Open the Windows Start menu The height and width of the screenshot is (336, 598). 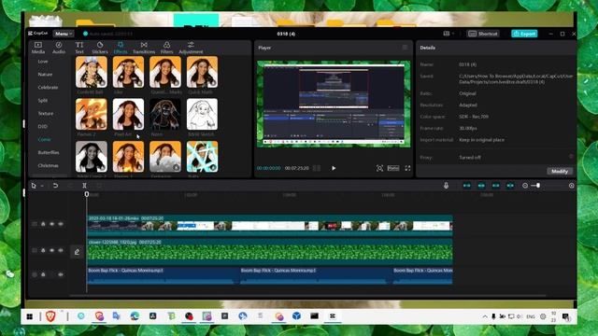(x=30, y=316)
